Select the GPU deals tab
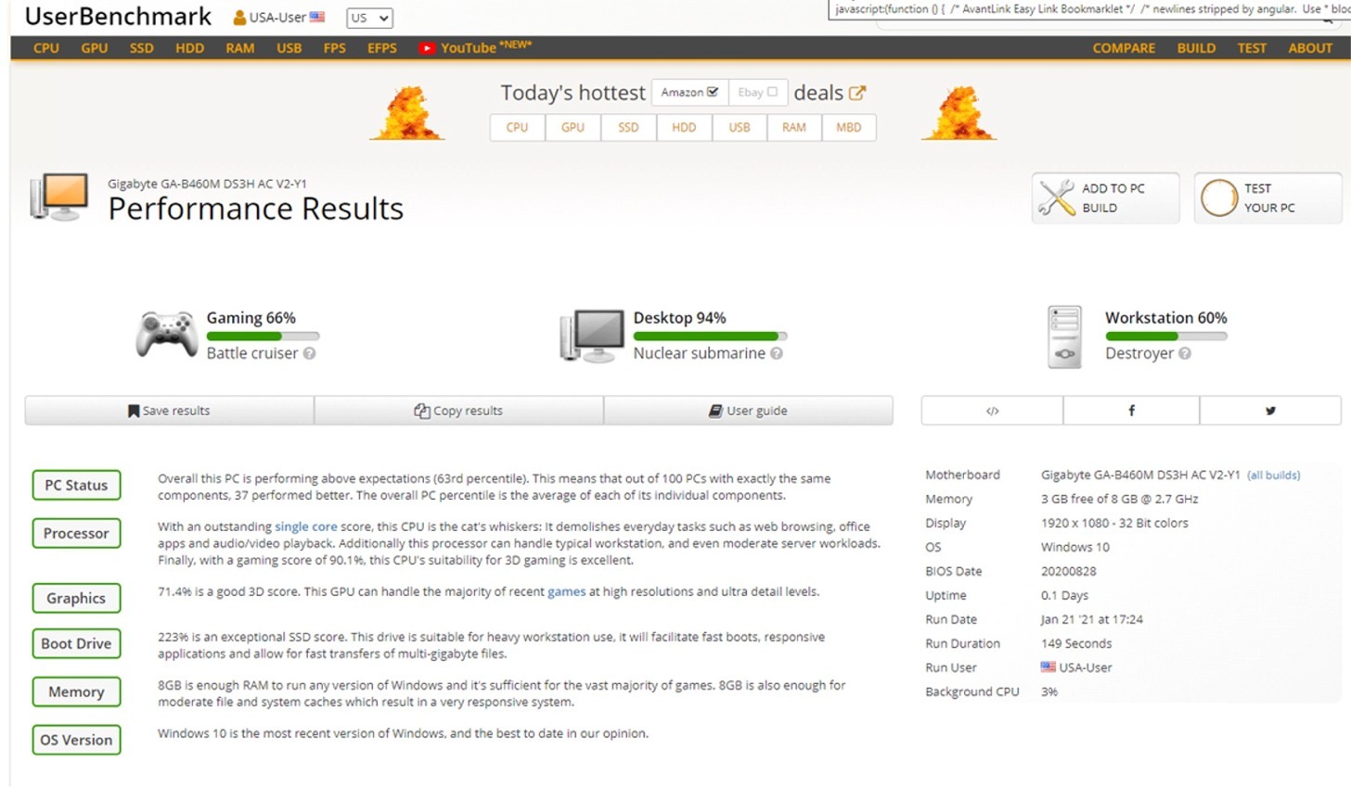This screenshot has width=1351, height=787. pos(573,128)
